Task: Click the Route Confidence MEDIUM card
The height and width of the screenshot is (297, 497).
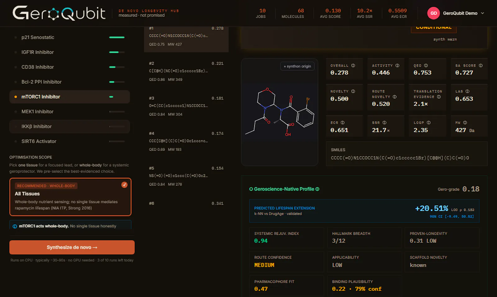Action: click(x=286, y=262)
